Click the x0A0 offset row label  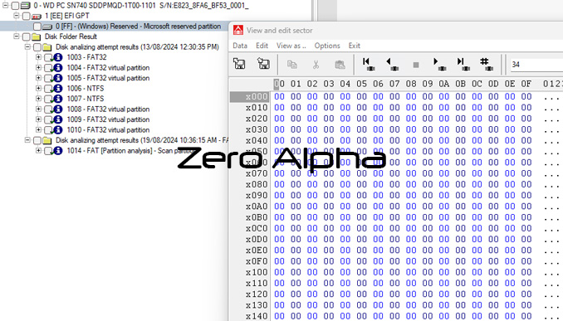coord(257,207)
